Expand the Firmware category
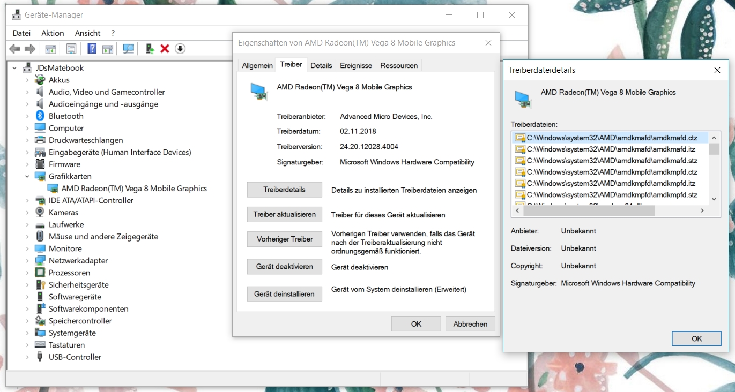The height and width of the screenshot is (392, 735). click(x=27, y=164)
